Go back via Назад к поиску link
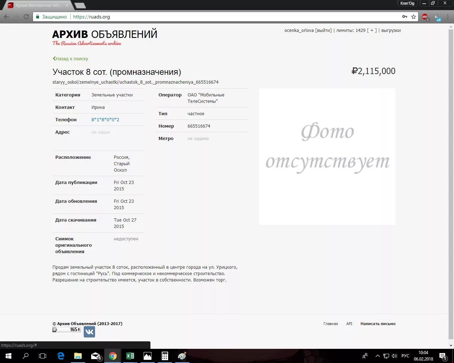The image size is (454, 363). coord(70,59)
